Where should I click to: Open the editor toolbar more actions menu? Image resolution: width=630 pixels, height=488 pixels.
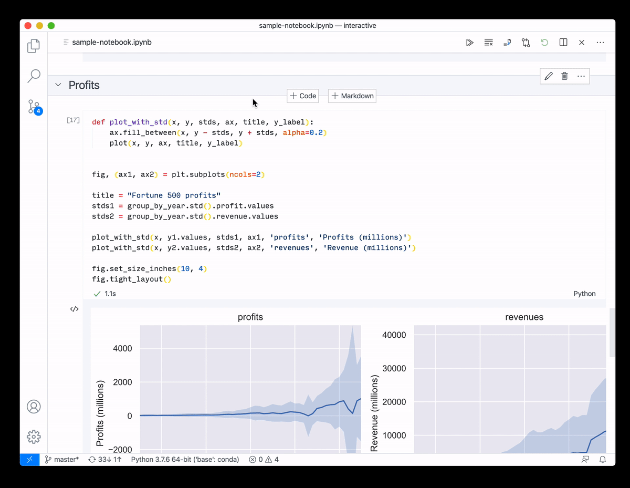[601, 43]
